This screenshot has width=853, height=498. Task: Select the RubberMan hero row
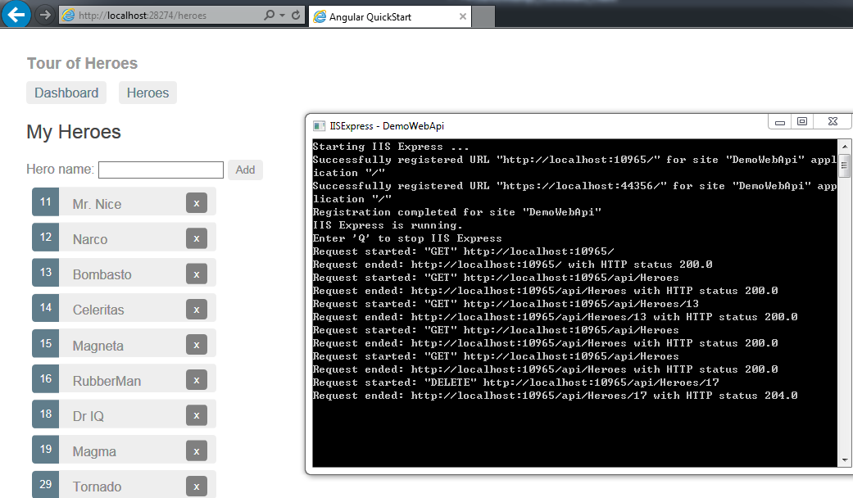click(124, 379)
